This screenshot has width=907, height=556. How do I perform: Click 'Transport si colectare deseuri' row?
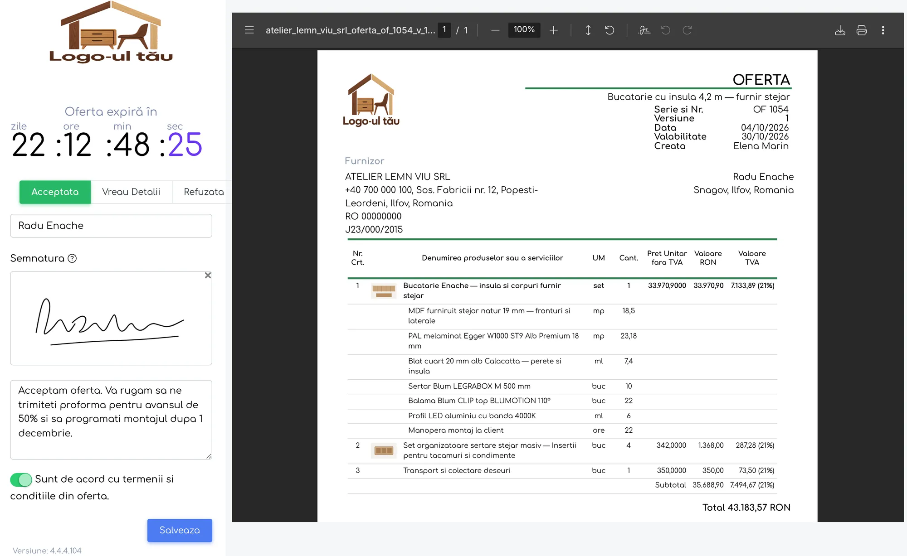562,470
